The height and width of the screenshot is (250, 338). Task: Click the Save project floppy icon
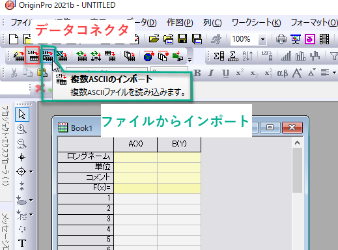click(x=182, y=39)
